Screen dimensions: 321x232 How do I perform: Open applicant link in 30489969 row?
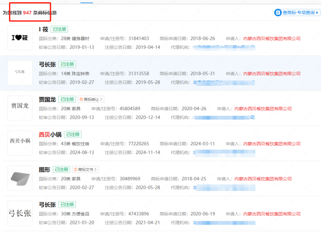pos(263,179)
